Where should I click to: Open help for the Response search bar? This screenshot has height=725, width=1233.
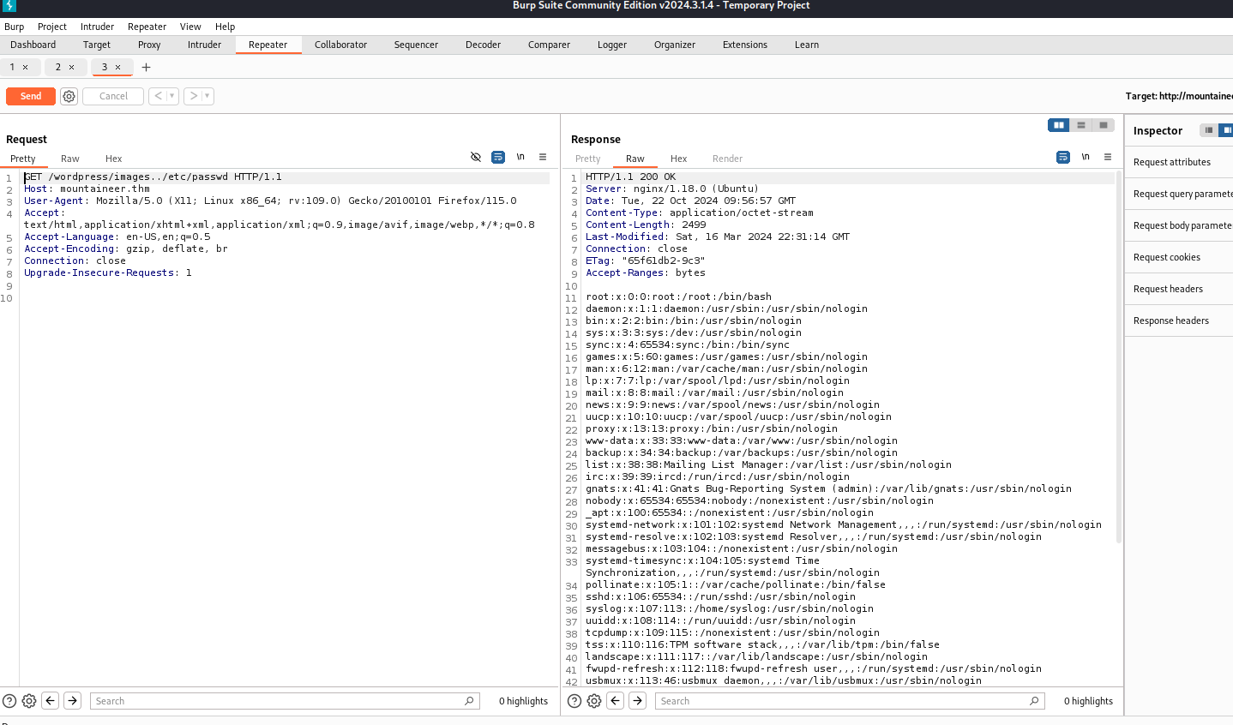pyautogui.click(x=574, y=701)
